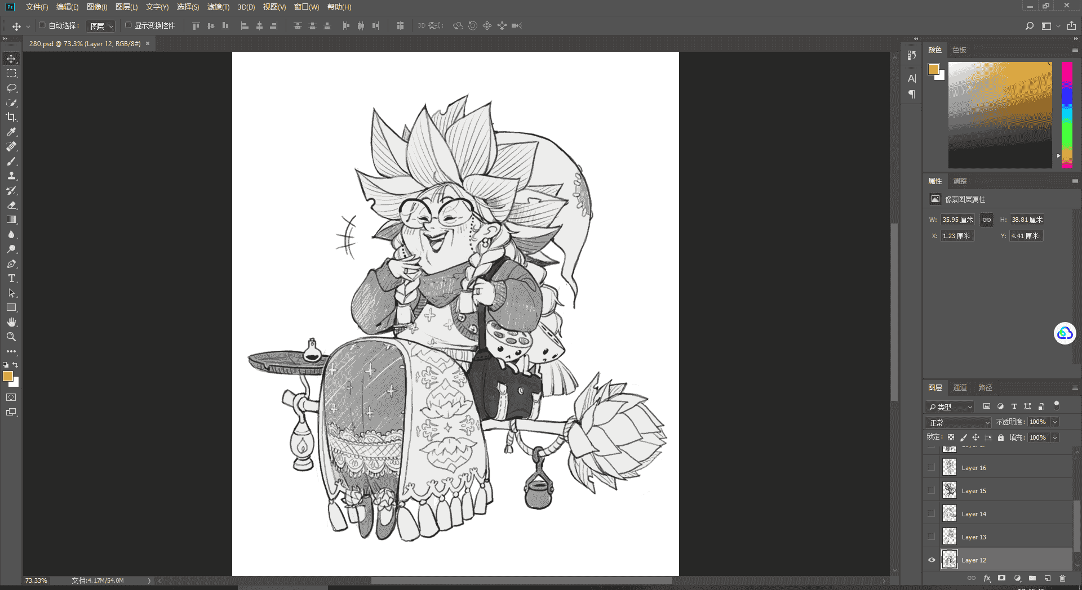Click the foreground color swatch in toolbar
Image resolution: width=1082 pixels, height=590 pixels.
pyautogui.click(x=8, y=376)
